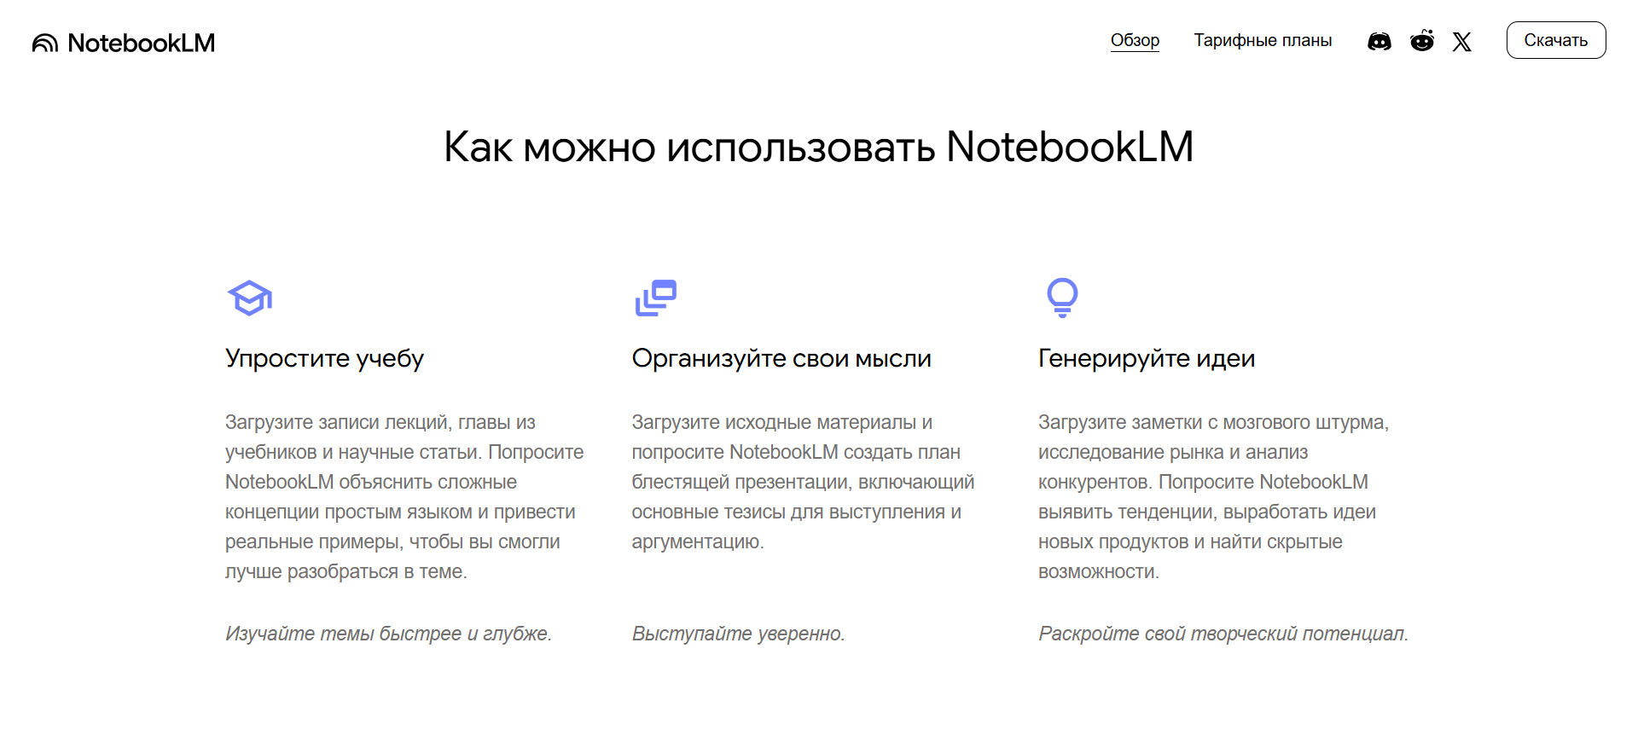Click the NotebookLM logo icon
This screenshot has height=741, width=1638.
click(x=45, y=43)
